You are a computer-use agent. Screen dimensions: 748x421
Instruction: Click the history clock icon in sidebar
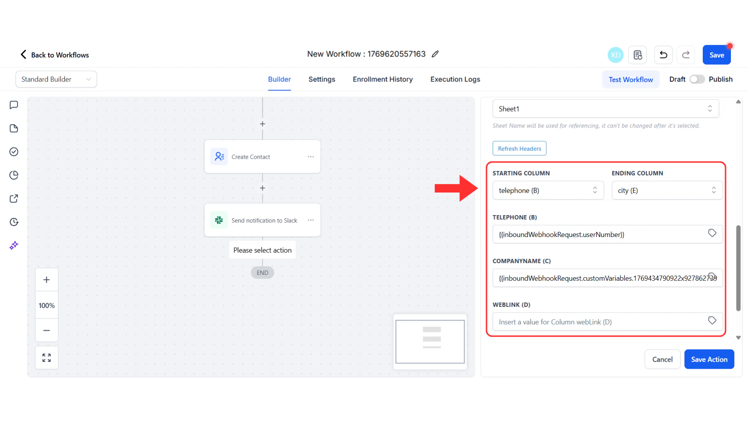[14, 222]
